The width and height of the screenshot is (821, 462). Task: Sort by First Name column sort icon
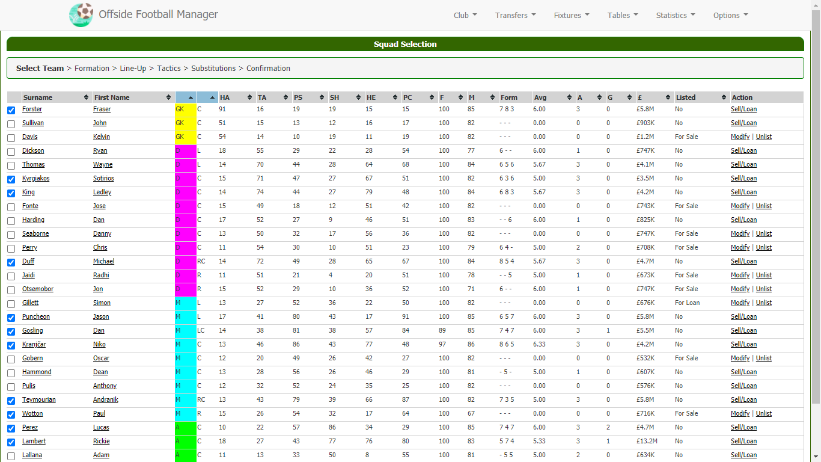(x=168, y=97)
